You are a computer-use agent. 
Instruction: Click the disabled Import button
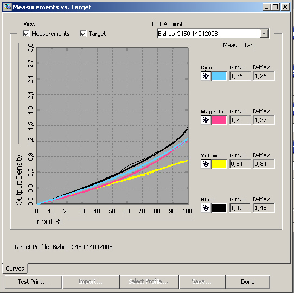pos(91,282)
